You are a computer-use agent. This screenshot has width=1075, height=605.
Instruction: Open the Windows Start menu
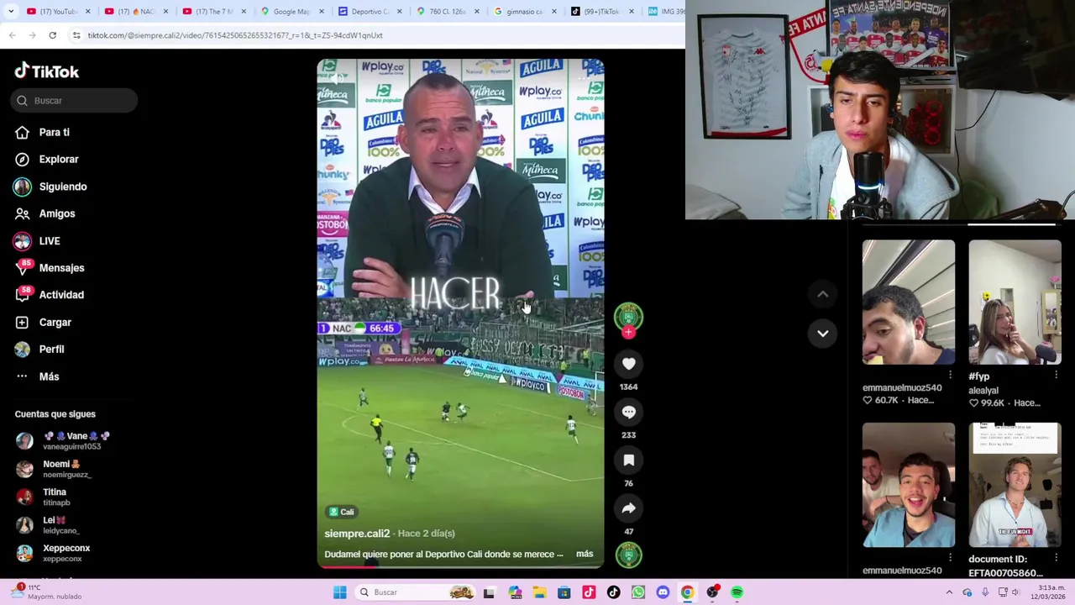click(x=340, y=592)
